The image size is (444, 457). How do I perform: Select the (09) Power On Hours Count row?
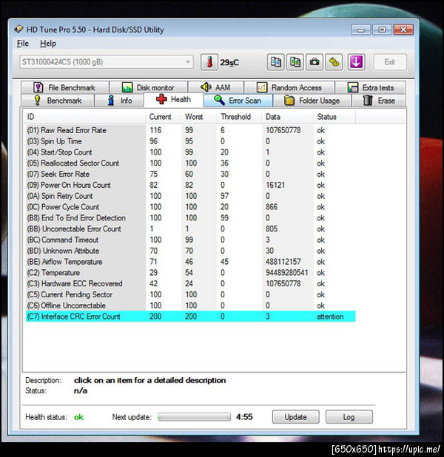190,185
